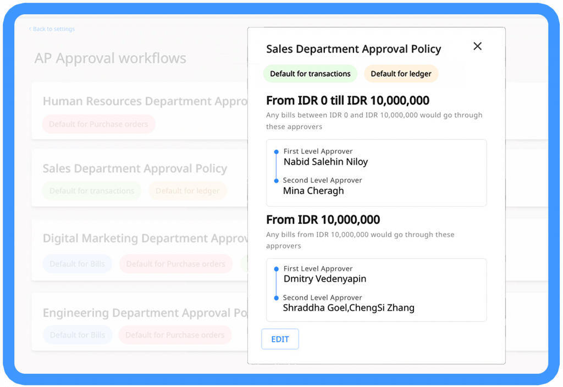This screenshot has height=387, width=563.
Task: Click 'Default for ledger' tag in background list
Action: coord(187,191)
